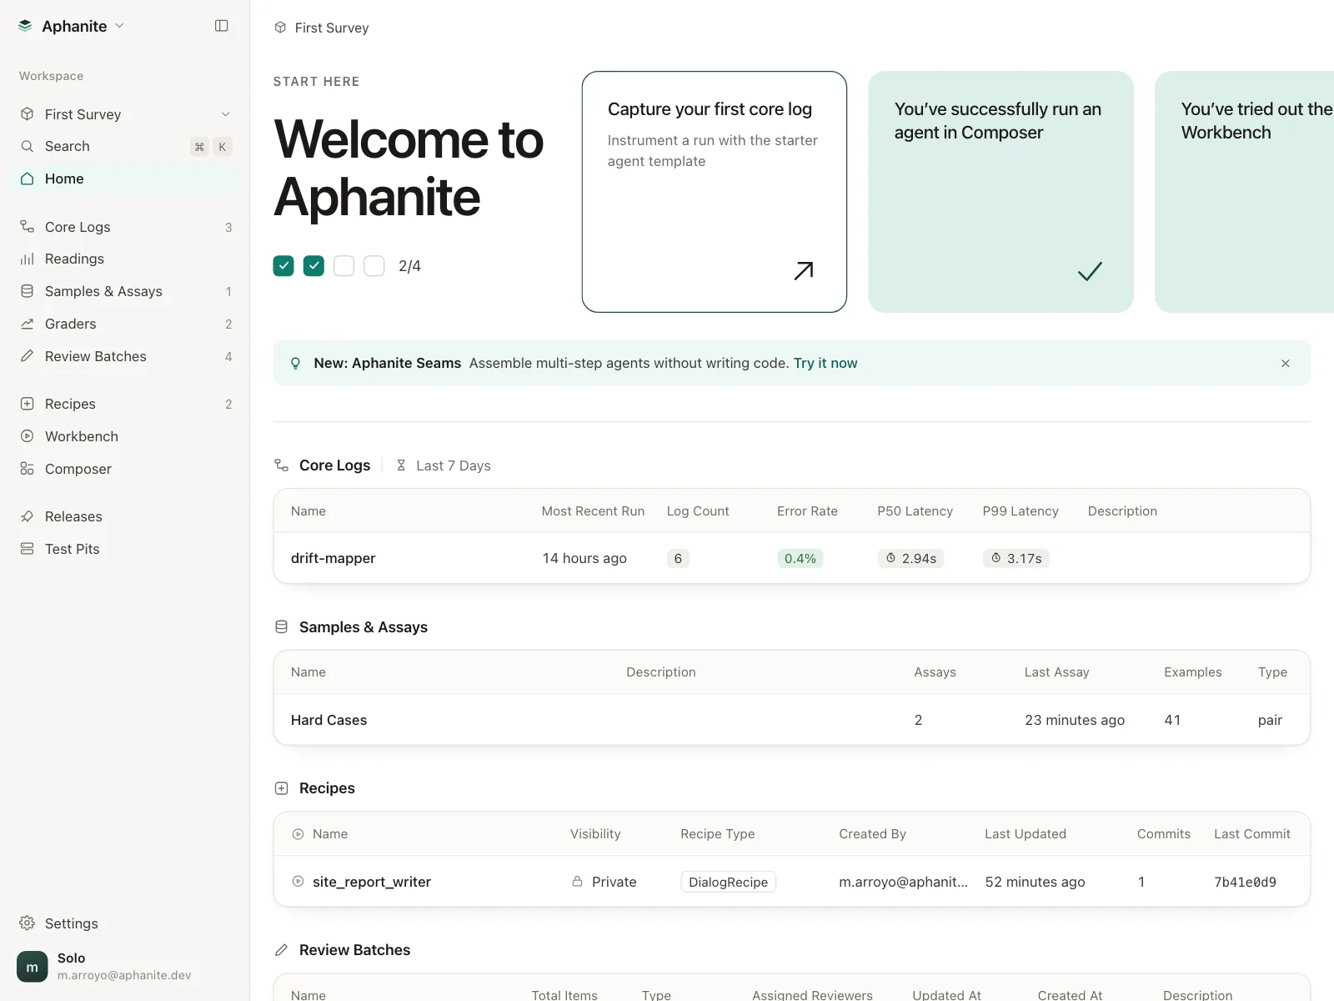This screenshot has width=1334, height=1001.
Task: Open the Recipes section heading
Action: click(x=327, y=788)
